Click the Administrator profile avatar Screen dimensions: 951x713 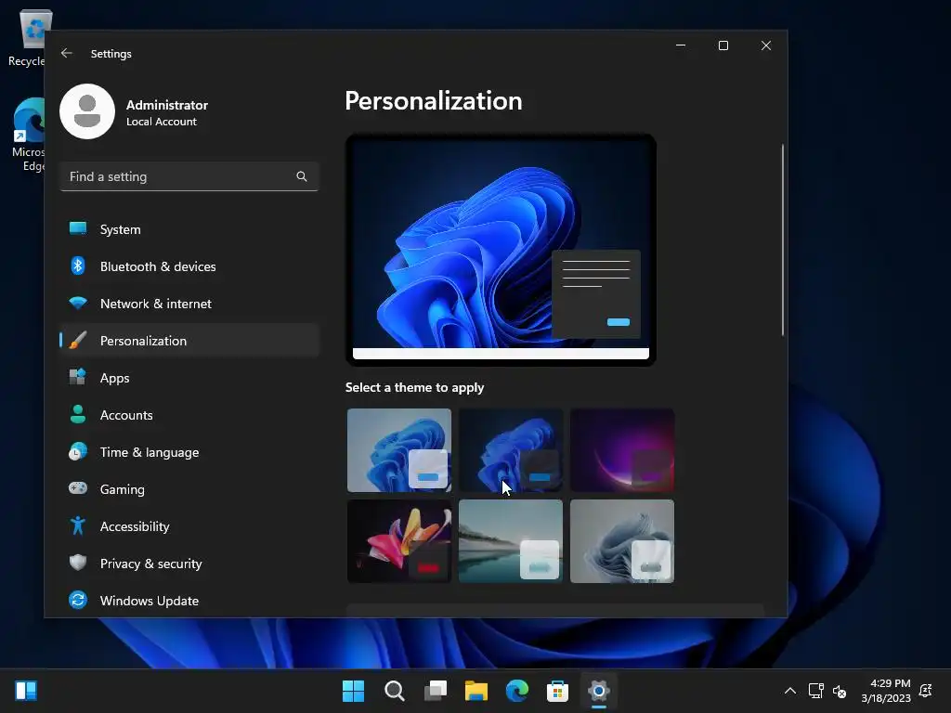[87, 111]
